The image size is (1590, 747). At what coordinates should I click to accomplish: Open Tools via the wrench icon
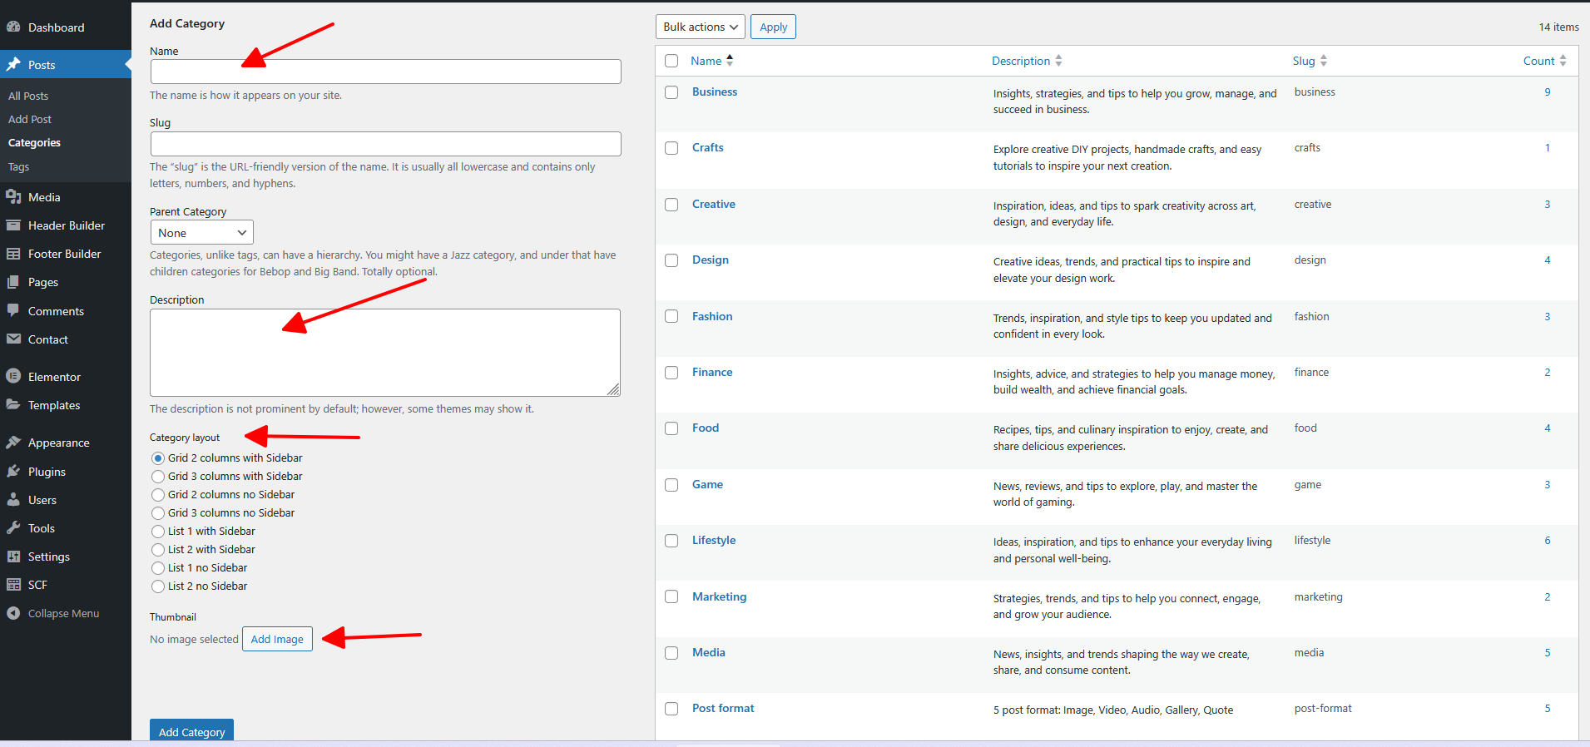click(13, 528)
